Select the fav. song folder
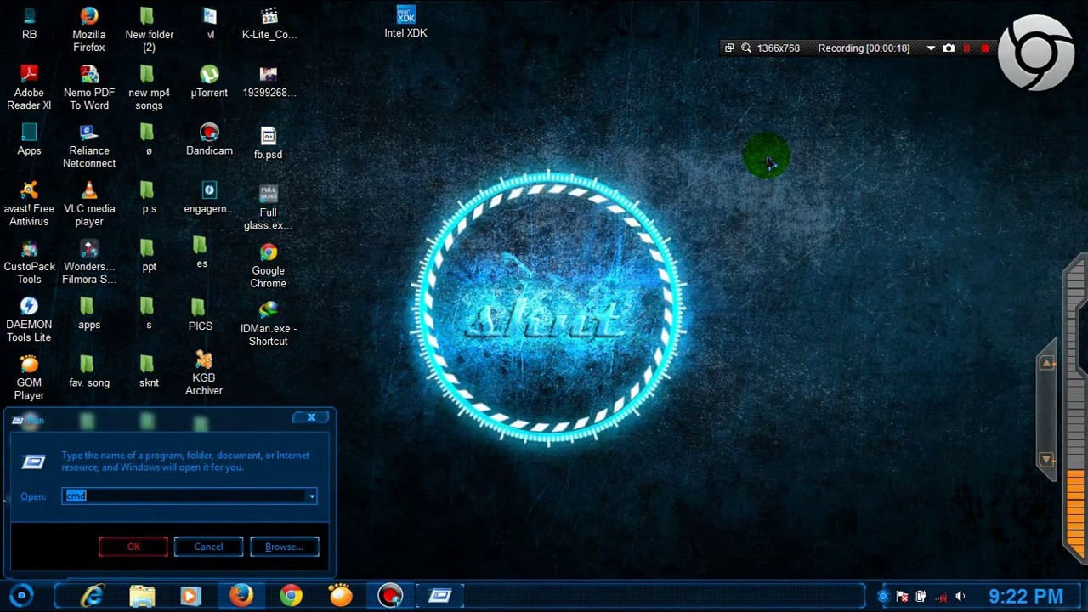Image resolution: width=1088 pixels, height=612 pixels. click(89, 371)
